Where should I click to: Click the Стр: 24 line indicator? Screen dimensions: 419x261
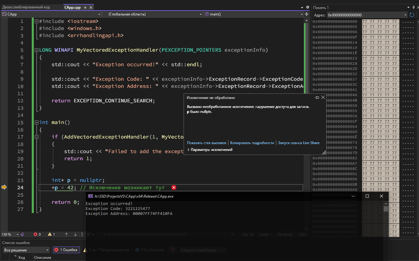click(247, 234)
